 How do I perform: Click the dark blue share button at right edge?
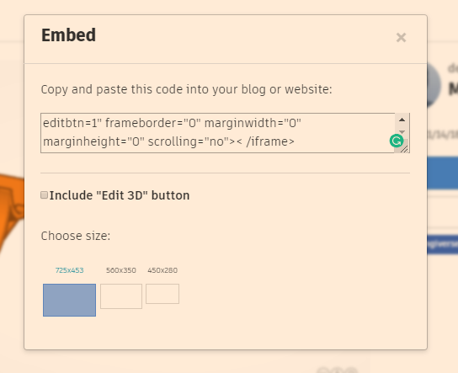[x=443, y=244]
